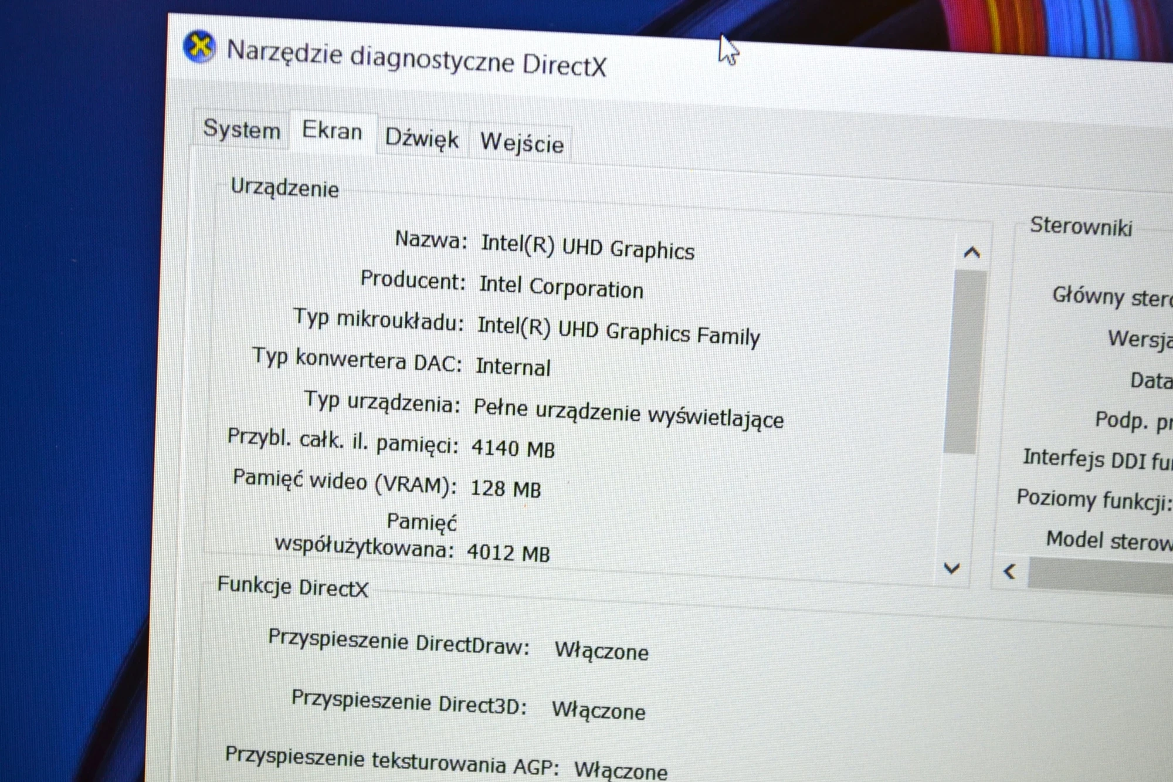Click the Nazwa label

click(431, 239)
